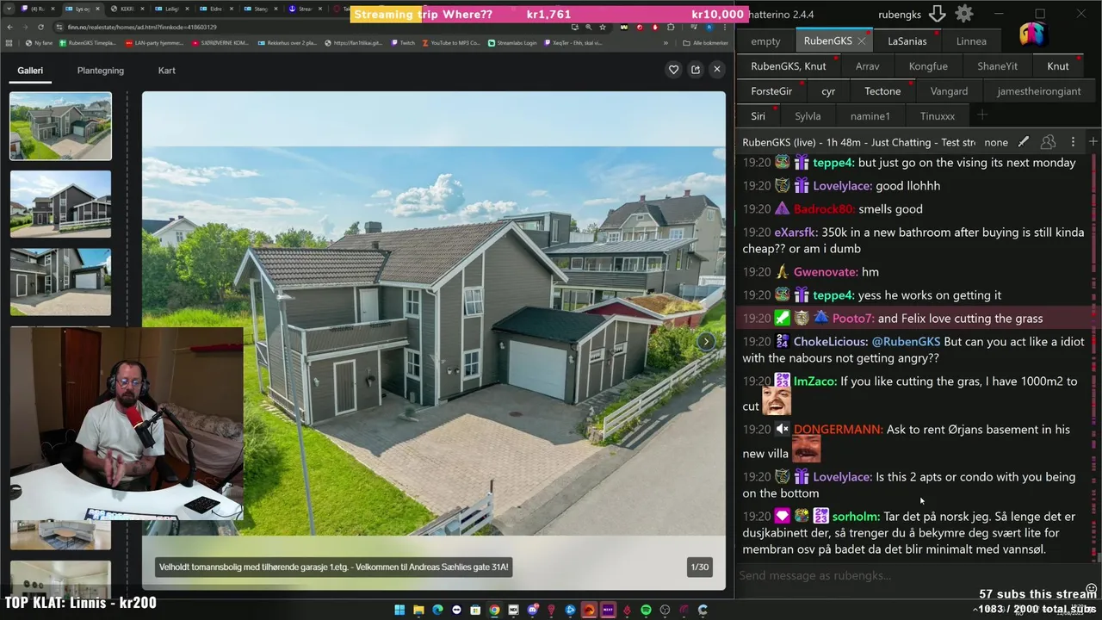Open the empty Chatterino tab
This screenshot has height=620, width=1102.
click(x=765, y=41)
